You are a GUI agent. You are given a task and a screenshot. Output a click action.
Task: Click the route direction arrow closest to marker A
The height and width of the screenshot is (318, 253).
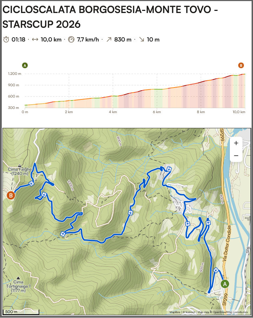pos(216,270)
